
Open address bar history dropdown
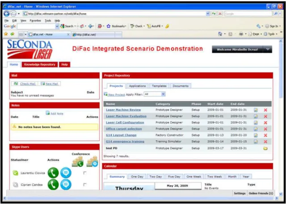tap(208, 14)
